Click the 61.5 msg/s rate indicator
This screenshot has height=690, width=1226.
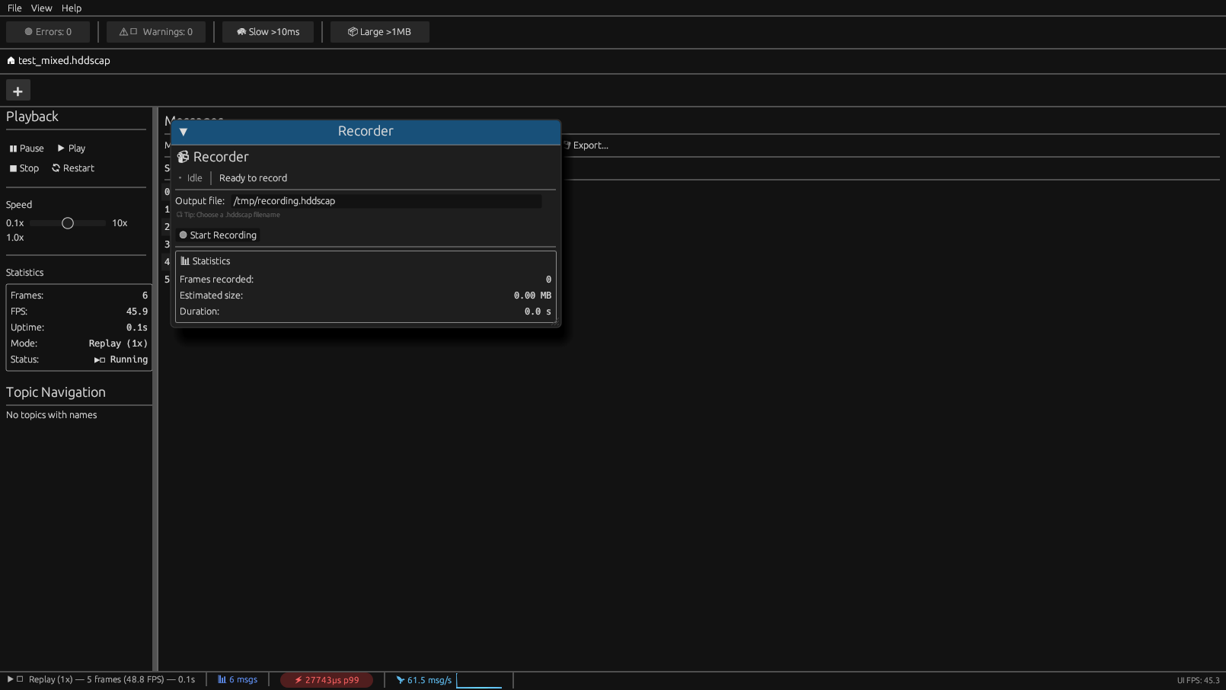coord(424,680)
